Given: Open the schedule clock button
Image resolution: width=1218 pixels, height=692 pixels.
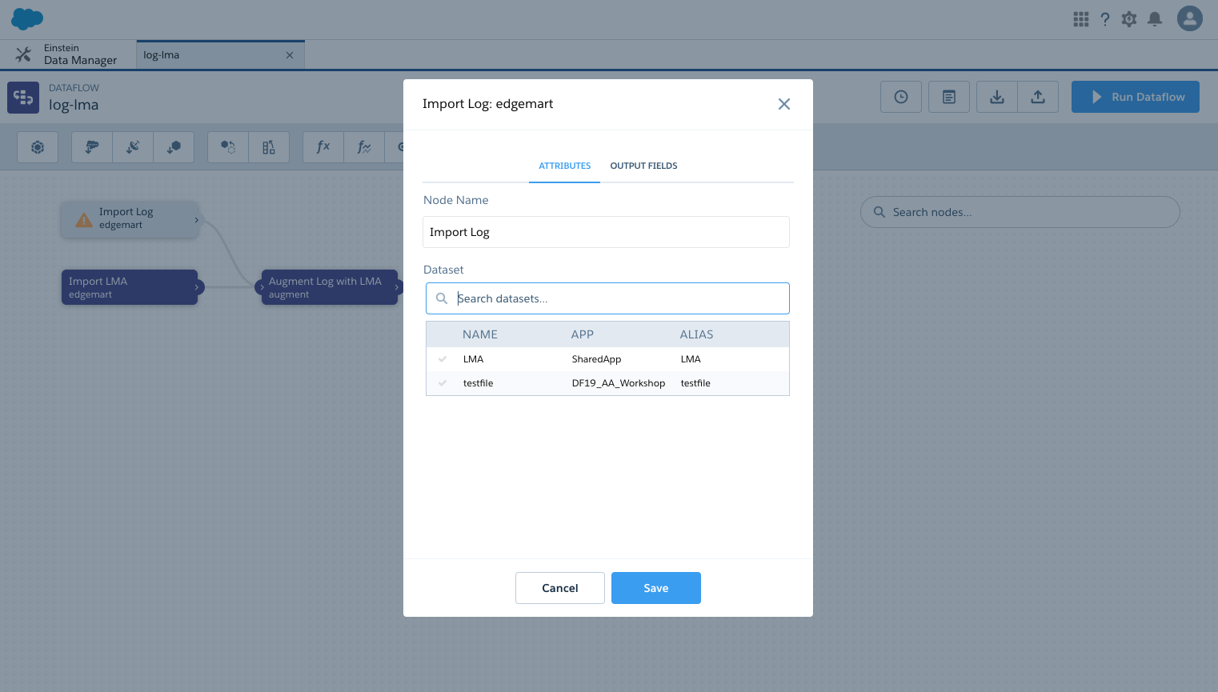Looking at the screenshot, I should [x=901, y=97].
